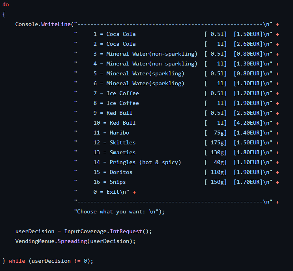Click the '3 = Mineral Water(non-sparkling)' entry

(x=145, y=54)
